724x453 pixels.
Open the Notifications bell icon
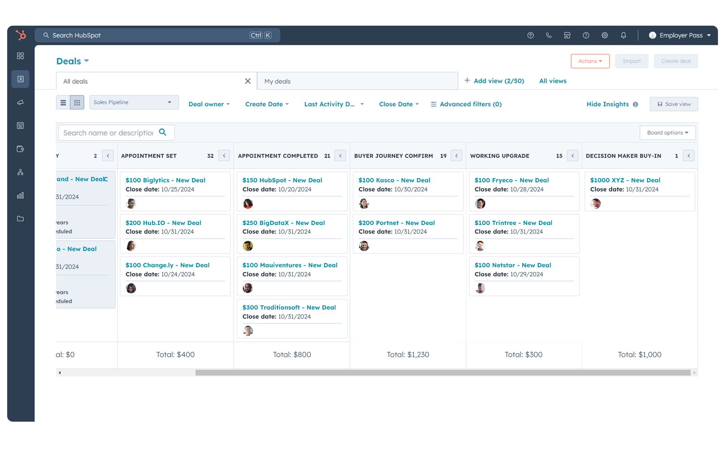click(623, 35)
